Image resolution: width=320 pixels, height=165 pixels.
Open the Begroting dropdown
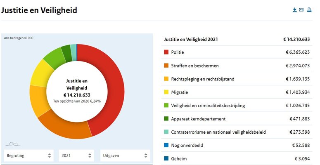click(x=29, y=156)
